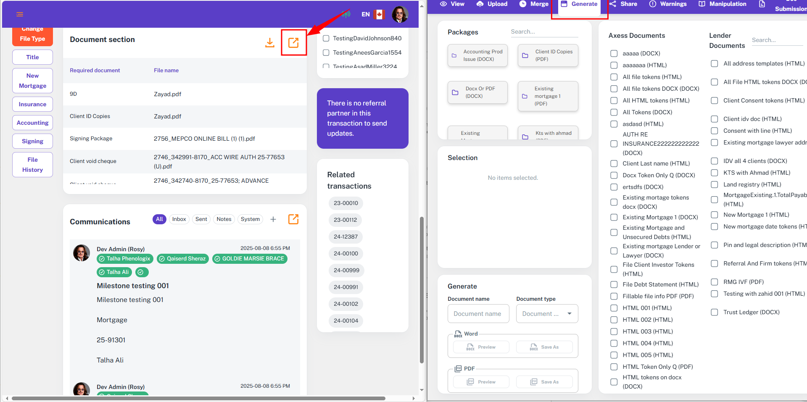Click the Document name input field

pyautogui.click(x=478, y=314)
